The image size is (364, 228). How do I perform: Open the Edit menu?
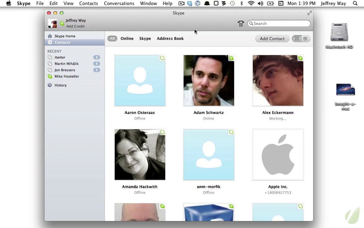point(53,3)
